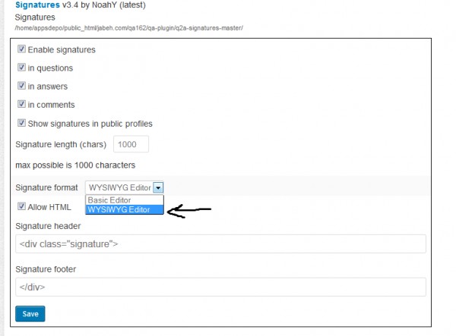Disable signatures 'in comments' checkbox

pyautogui.click(x=21, y=105)
